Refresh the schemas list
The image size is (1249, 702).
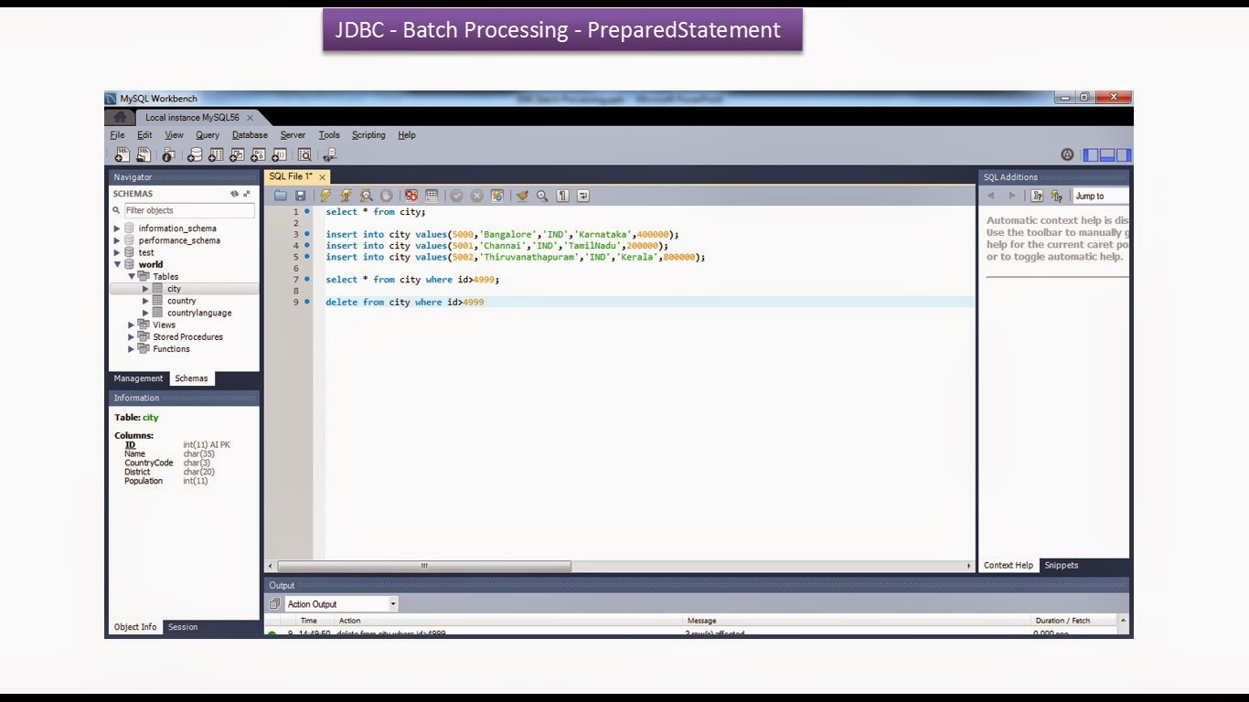[235, 194]
